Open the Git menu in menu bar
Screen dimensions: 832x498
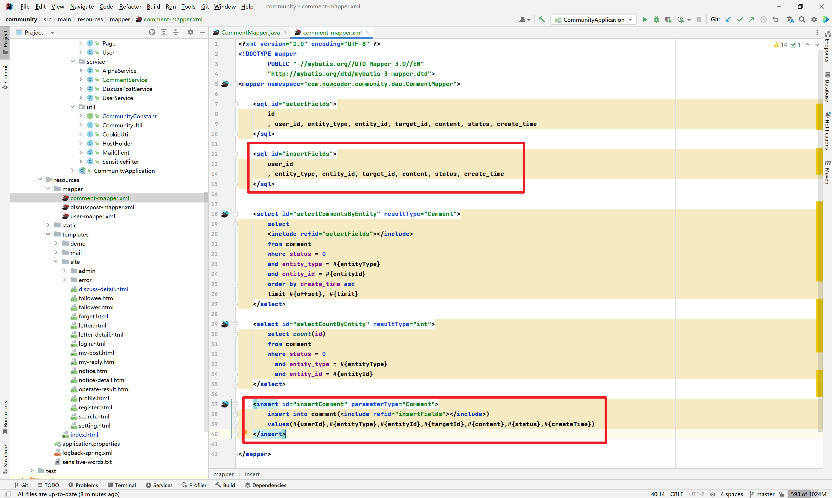tap(205, 6)
